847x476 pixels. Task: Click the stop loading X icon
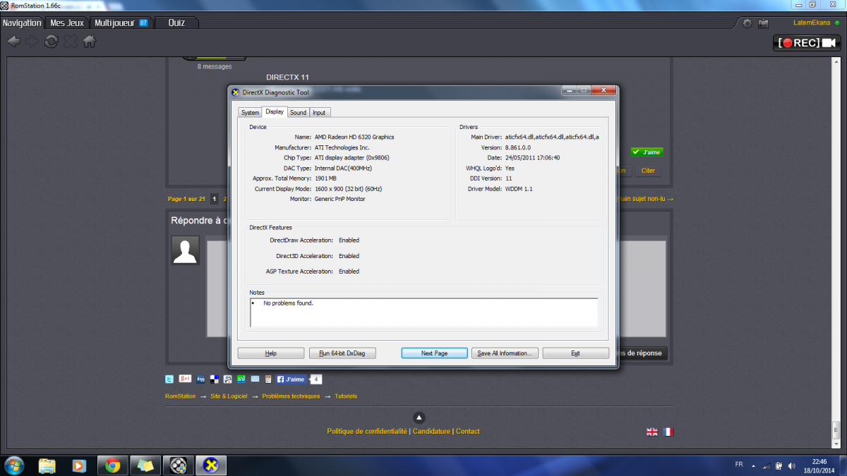[71, 42]
